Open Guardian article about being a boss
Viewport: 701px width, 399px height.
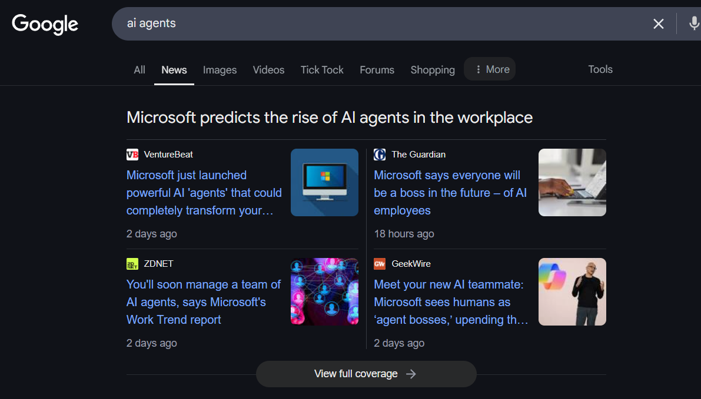(x=450, y=193)
